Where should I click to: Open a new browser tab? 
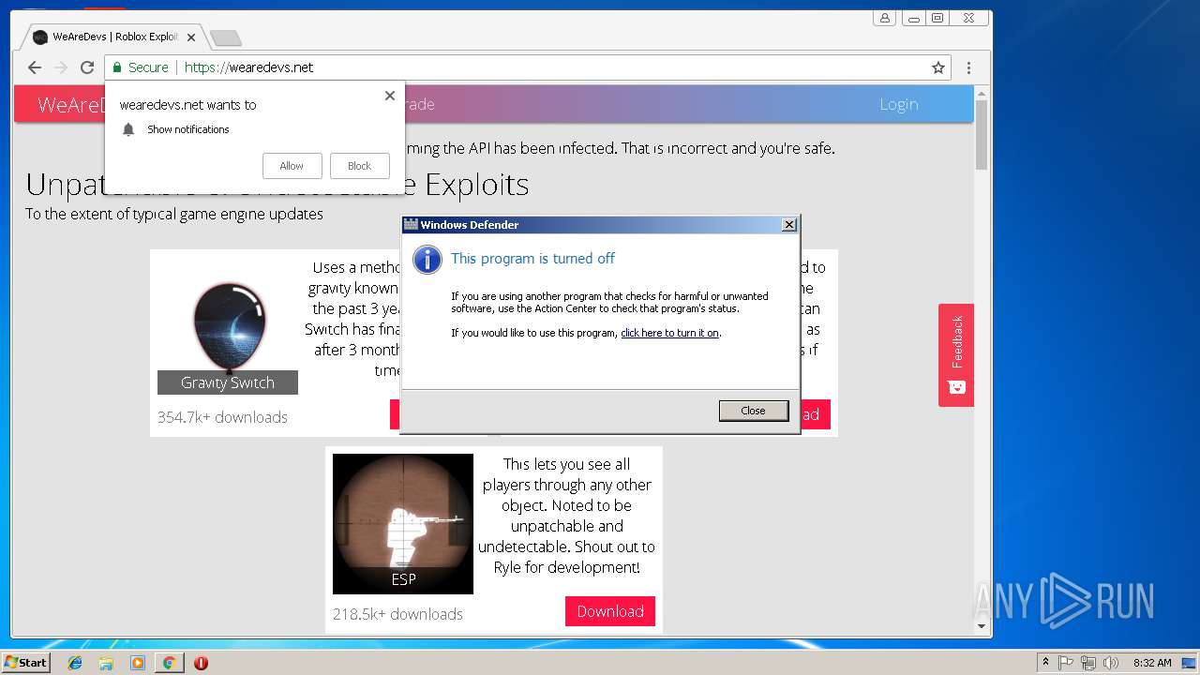click(226, 37)
